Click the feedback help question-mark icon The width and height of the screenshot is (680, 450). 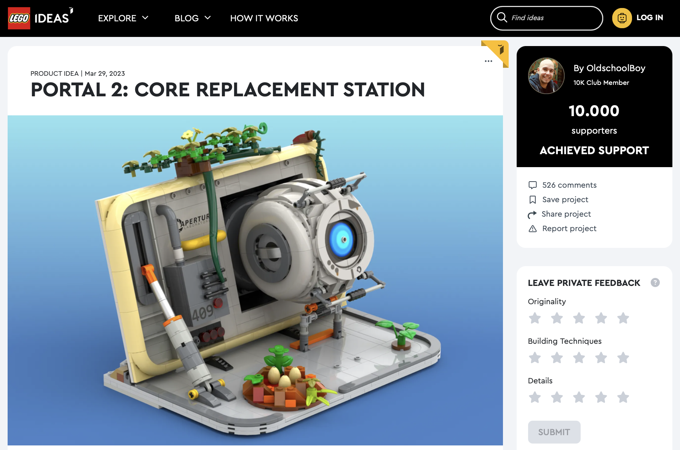[655, 282]
